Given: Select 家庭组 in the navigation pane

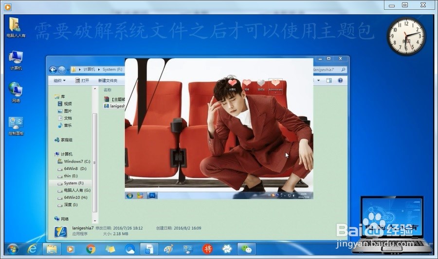Looking at the screenshot, I should click(64, 140).
